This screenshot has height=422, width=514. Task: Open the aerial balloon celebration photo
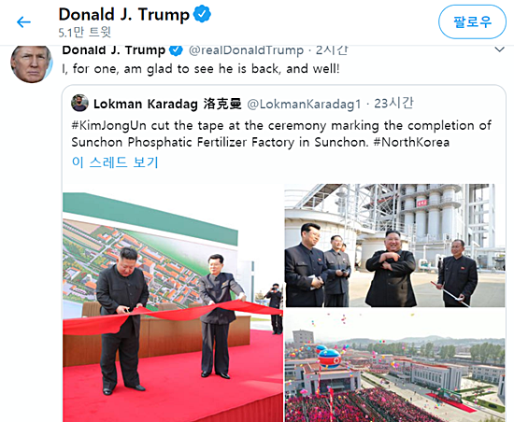point(395,365)
